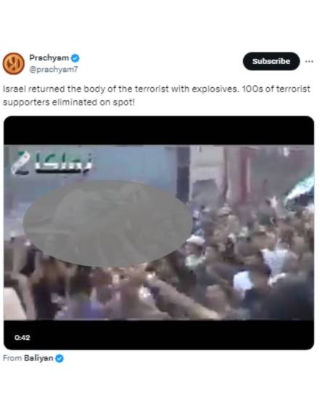
Task: Open the @prachyam7 handle link
Action: (x=54, y=70)
